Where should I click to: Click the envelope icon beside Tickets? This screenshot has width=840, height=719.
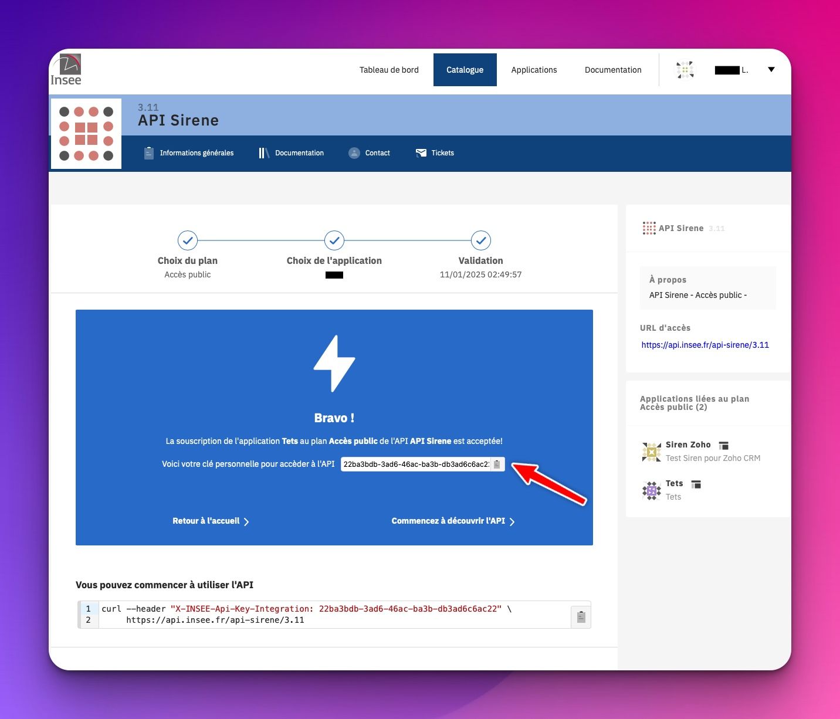coord(421,153)
